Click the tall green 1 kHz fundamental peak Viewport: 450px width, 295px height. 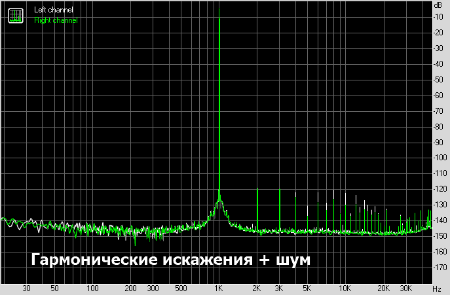click(x=219, y=98)
